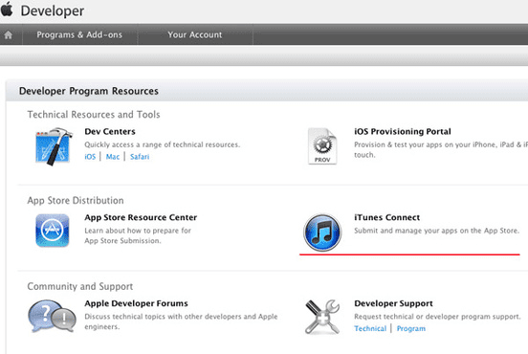Viewport: 528px width, 354px height.
Task: Open the iOS Provisioning Portal PROV icon
Action: pos(322,145)
